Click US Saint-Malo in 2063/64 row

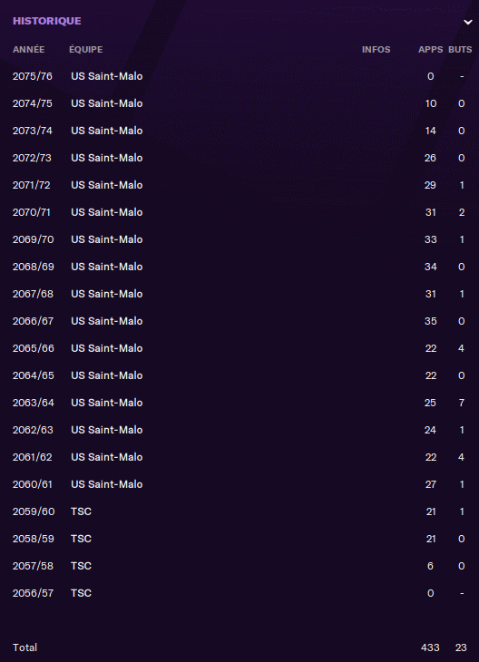click(106, 403)
